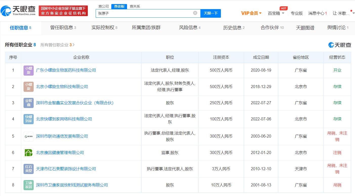Screen dimensions: 355x196
Task: Click the 省份地区 column header
Action: pyautogui.click(x=301, y=57)
